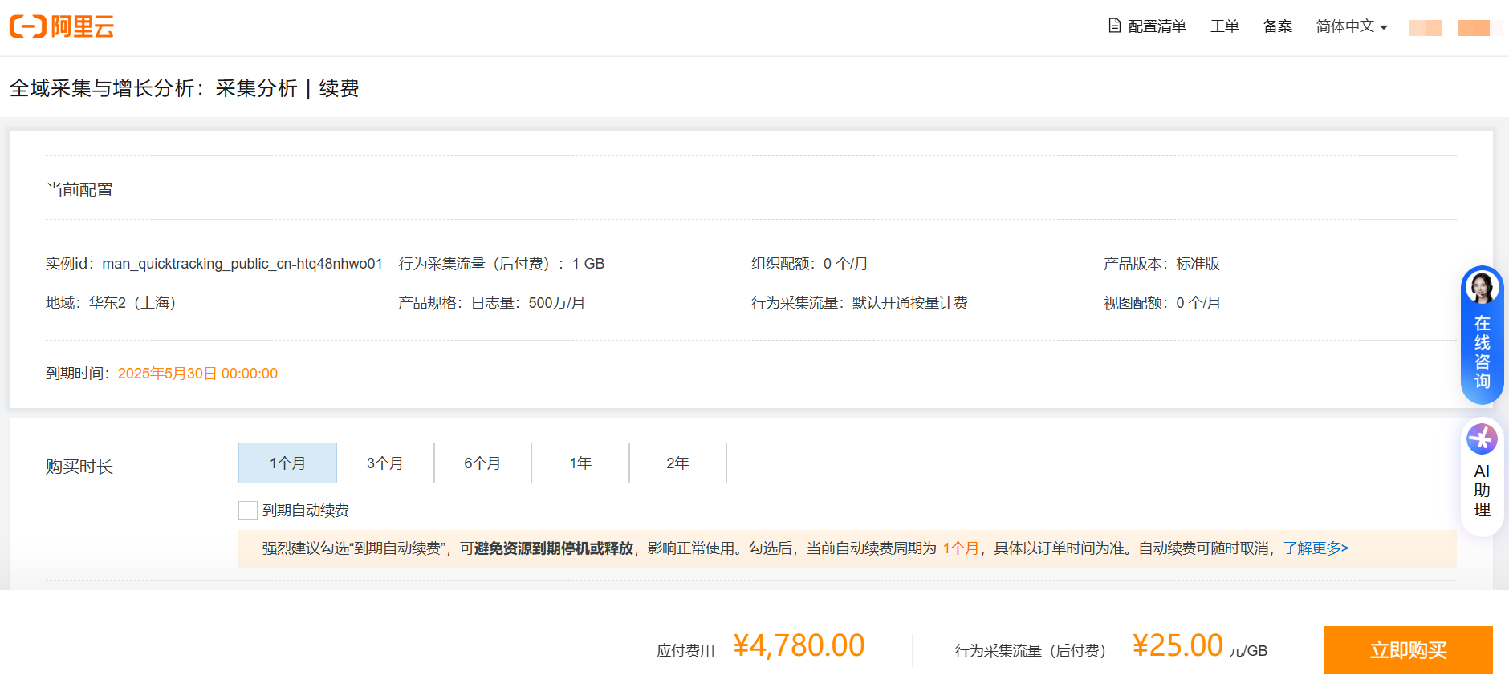Click 地域：华东2（上海） text
This screenshot has height=687, width=1509.
111,303
